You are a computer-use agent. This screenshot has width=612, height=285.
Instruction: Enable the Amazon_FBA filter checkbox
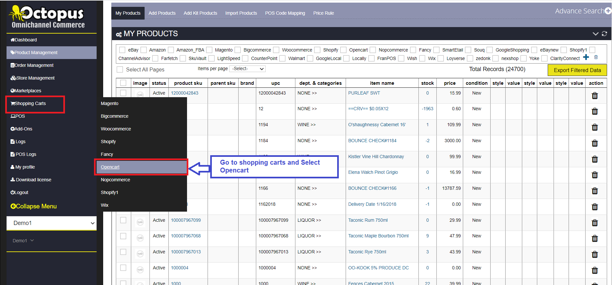(x=171, y=50)
